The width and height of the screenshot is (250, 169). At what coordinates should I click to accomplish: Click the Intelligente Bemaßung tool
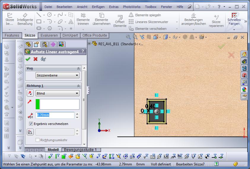pyautogui.click(x=25, y=19)
